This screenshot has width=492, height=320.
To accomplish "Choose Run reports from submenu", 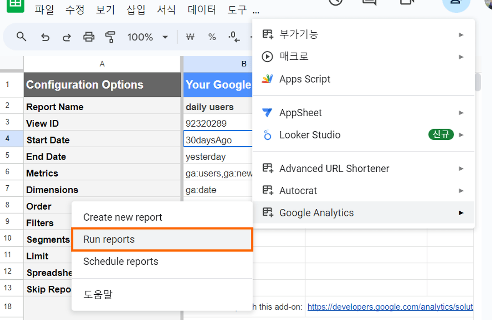I will tap(162, 239).
